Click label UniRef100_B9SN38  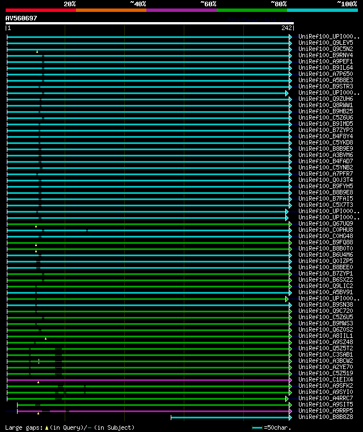pos(326,304)
